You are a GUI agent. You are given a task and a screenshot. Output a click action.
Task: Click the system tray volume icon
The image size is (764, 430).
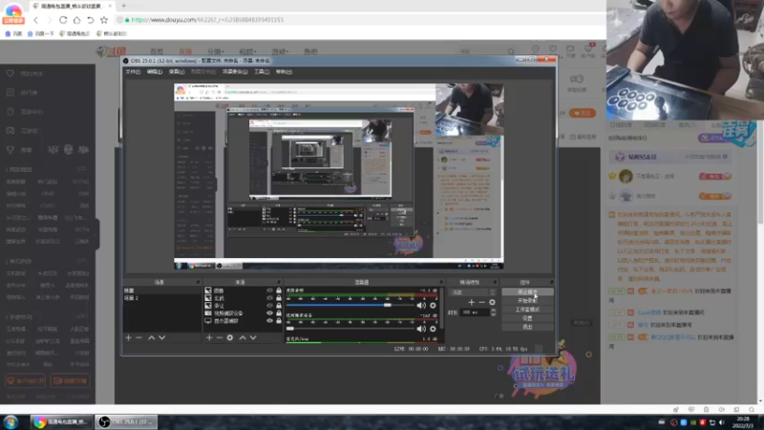[722, 422]
